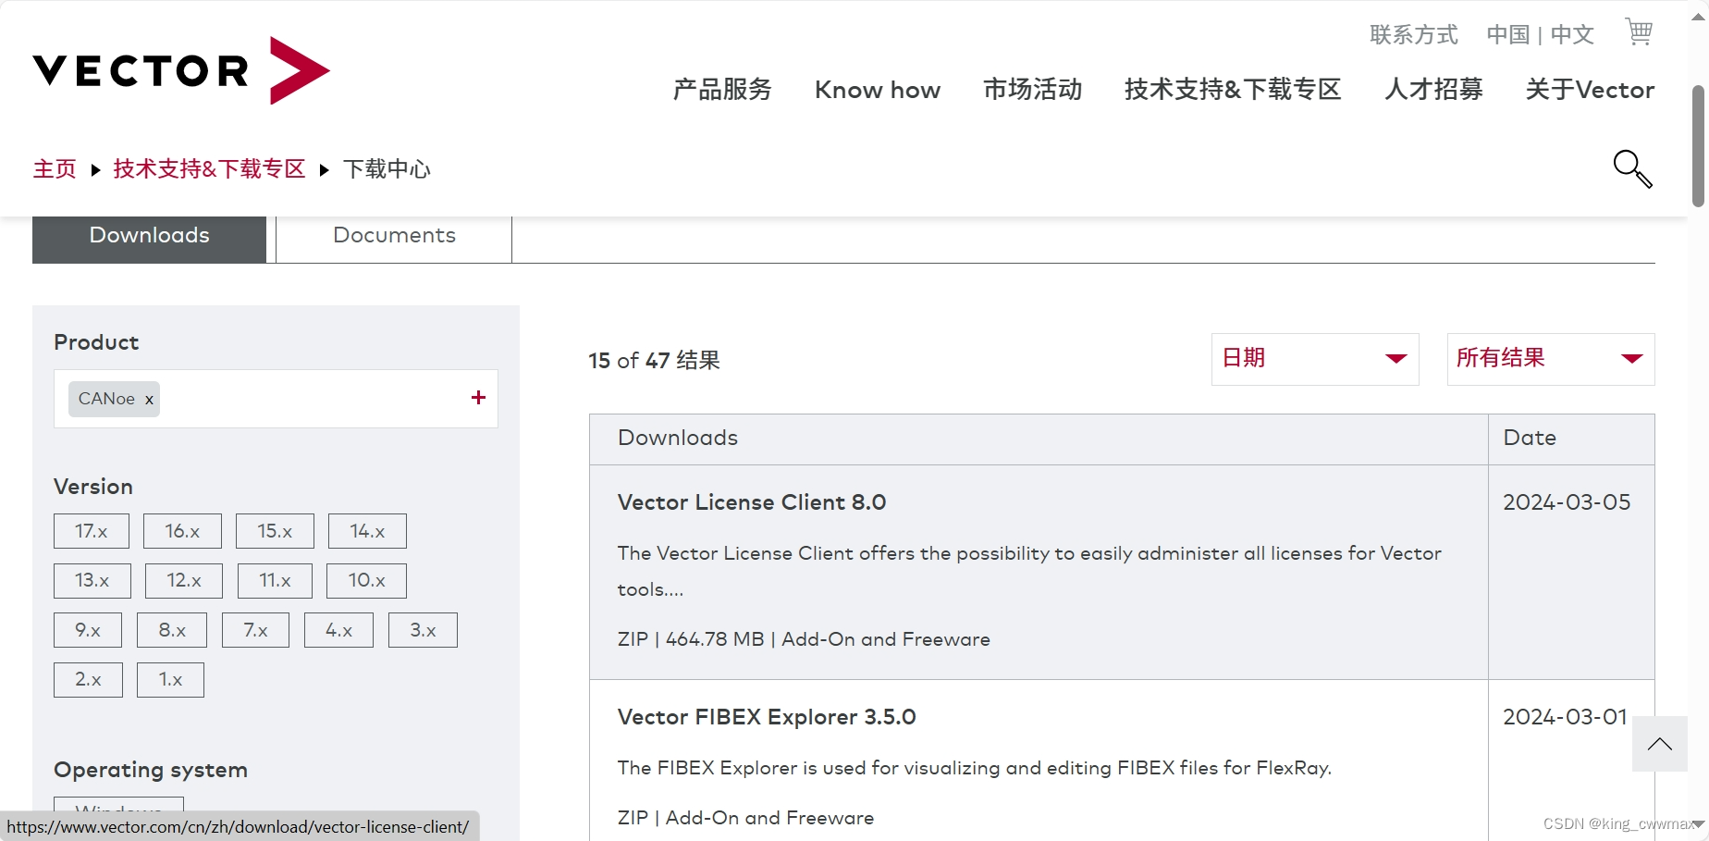The image size is (1709, 841).
Task: Open search with the magnifier icon
Action: [1632, 169]
